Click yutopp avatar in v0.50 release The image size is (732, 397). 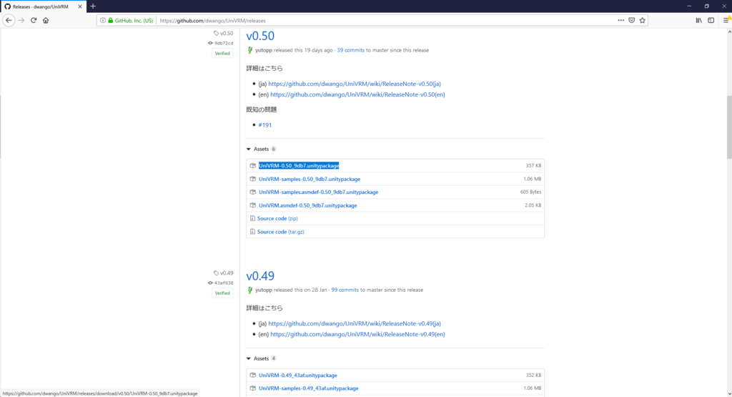(x=249, y=50)
